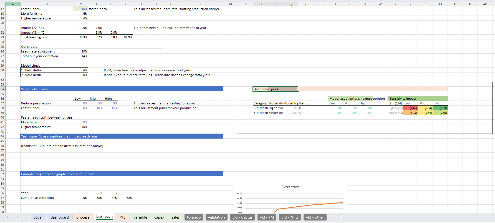
Task: Click Impact (Y2 -> Y1) label cell
Action: [x=47, y=28]
